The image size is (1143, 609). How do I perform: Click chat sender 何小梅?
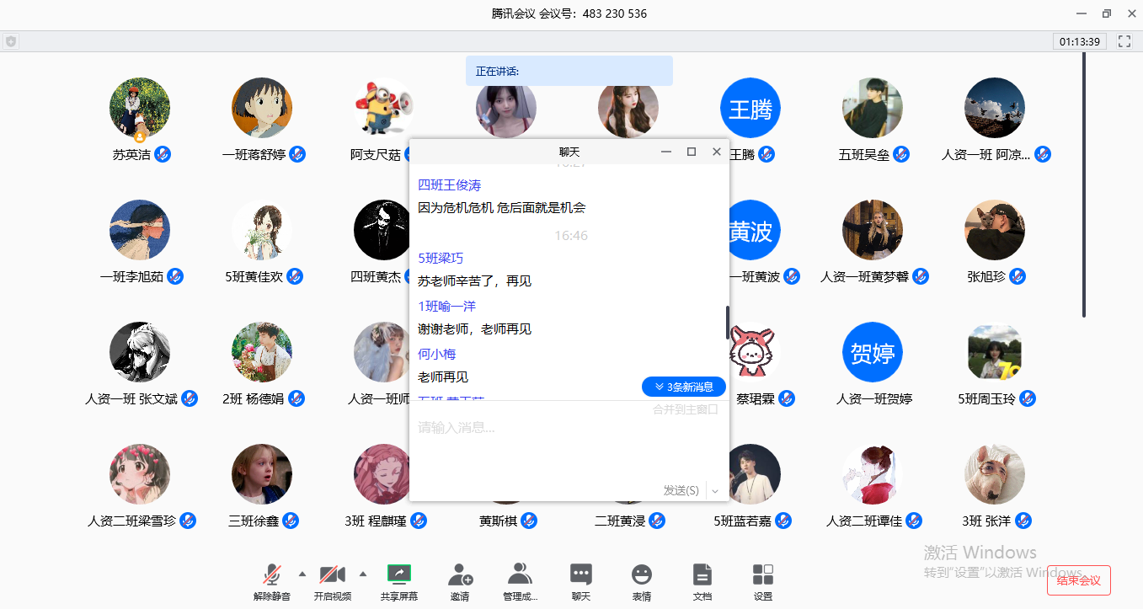437,355
